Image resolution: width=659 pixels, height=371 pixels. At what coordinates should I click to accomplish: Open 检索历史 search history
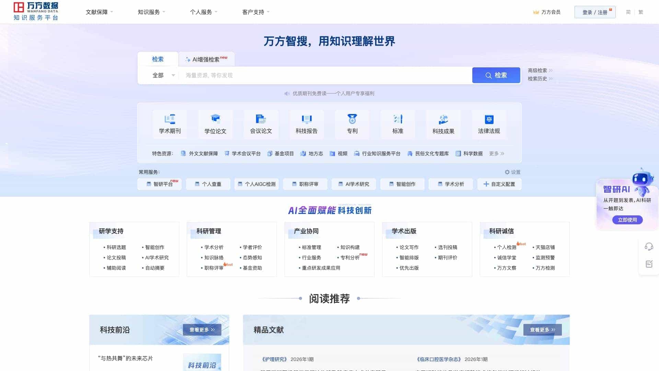540,79
